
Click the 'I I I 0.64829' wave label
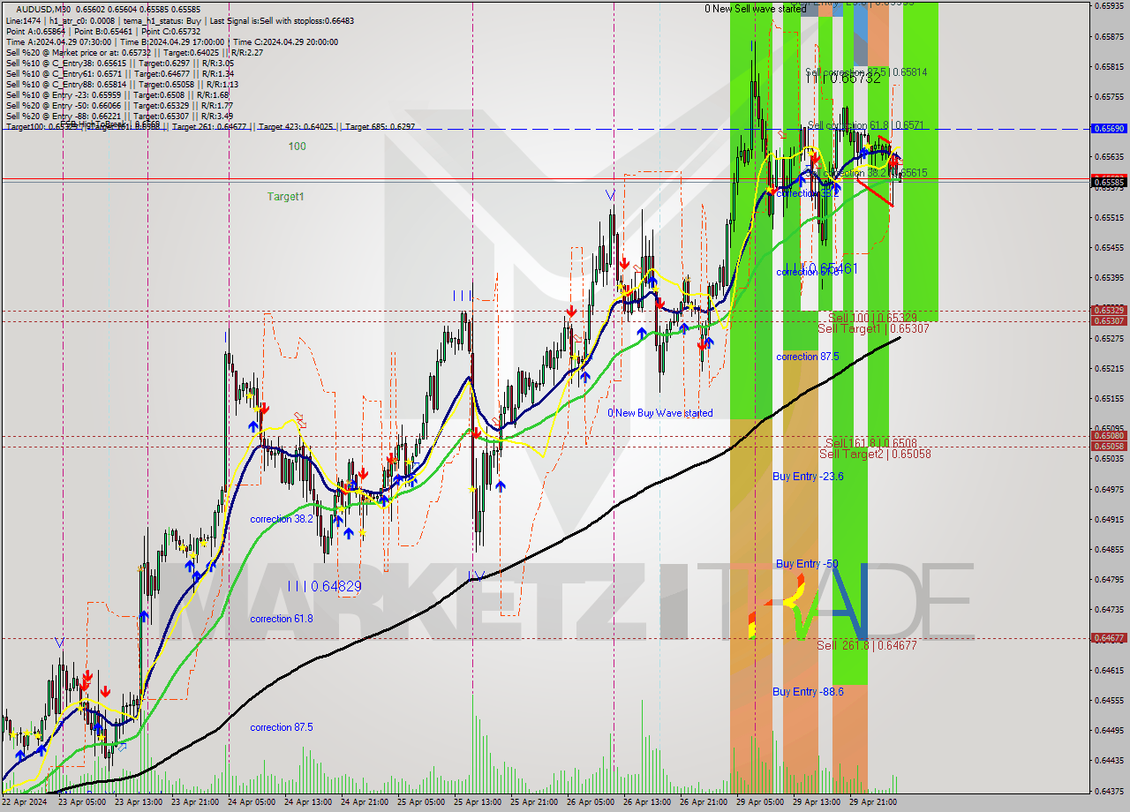point(324,586)
